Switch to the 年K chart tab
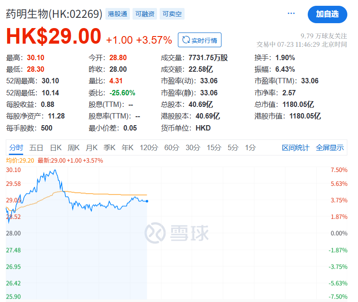Viewport: 358px width, 302px height. tap(127, 148)
